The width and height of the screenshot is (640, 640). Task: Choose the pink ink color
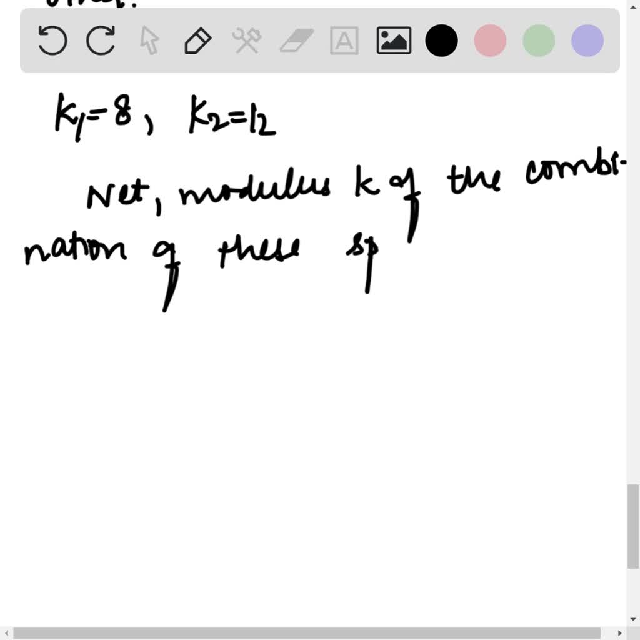click(x=490, y=41)
